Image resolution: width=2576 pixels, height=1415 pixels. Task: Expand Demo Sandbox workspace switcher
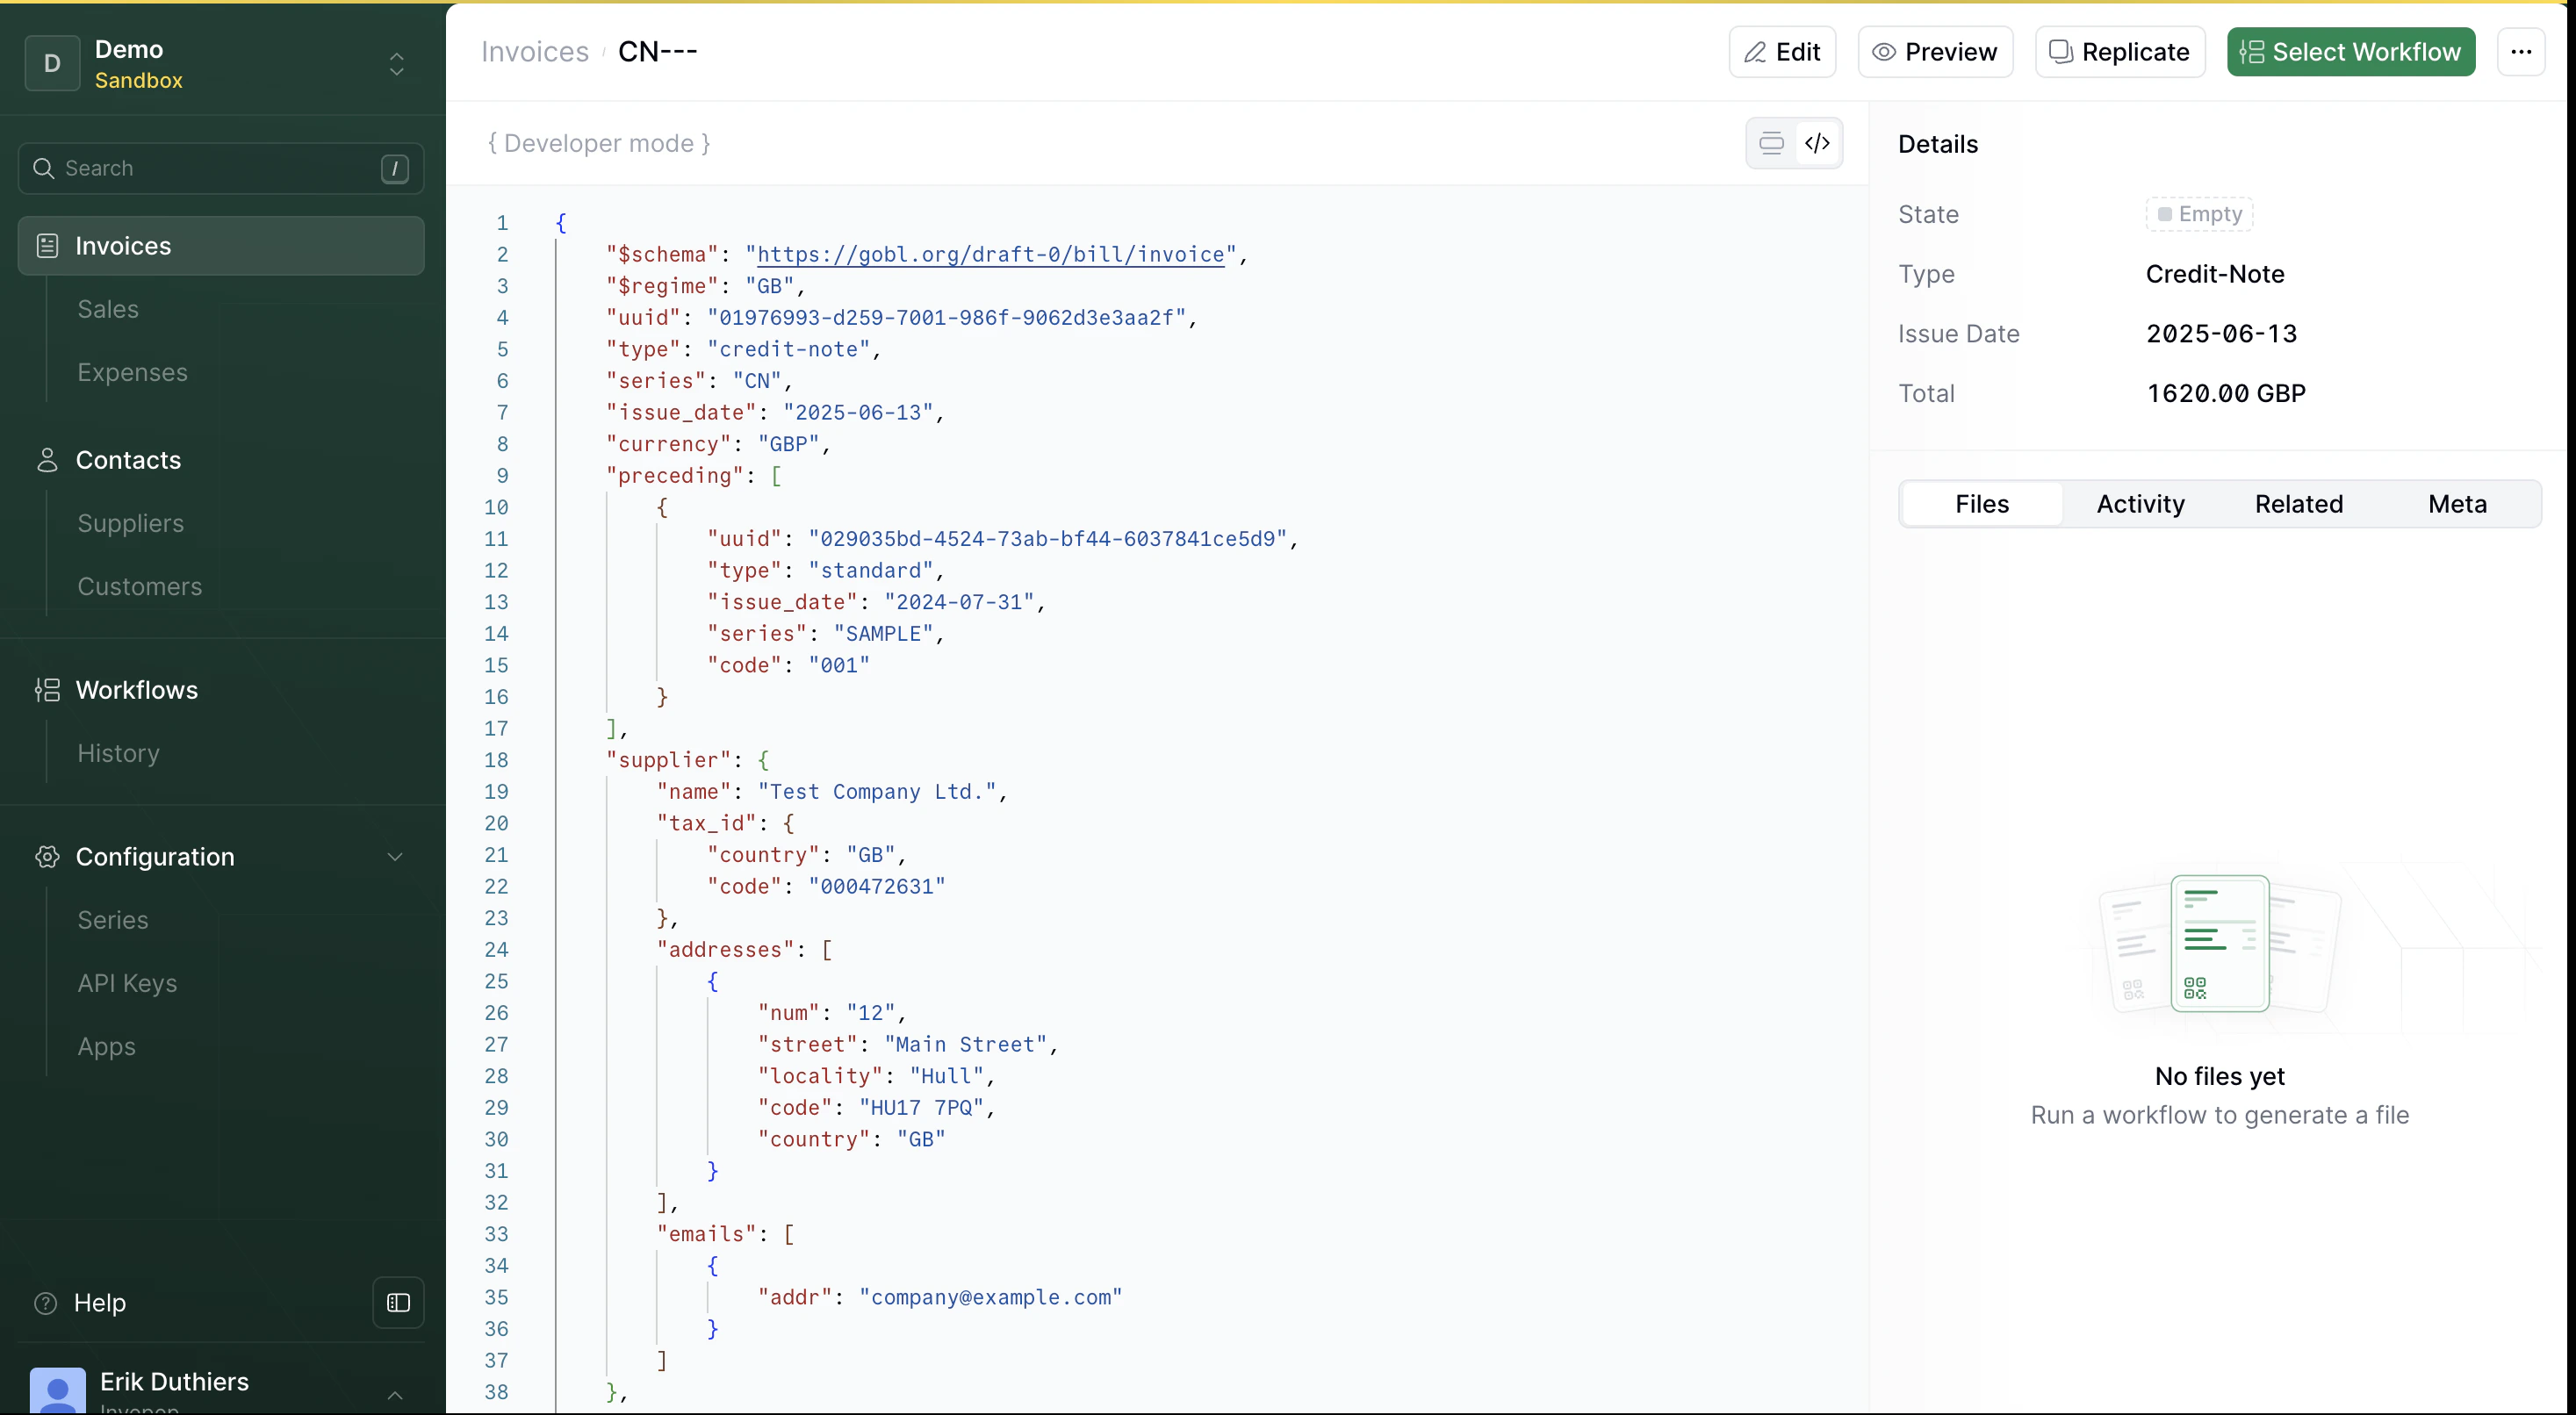click(396, 64)
